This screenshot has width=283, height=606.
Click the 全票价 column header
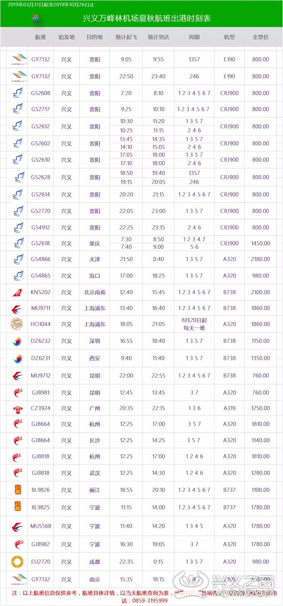coord(260,37)
